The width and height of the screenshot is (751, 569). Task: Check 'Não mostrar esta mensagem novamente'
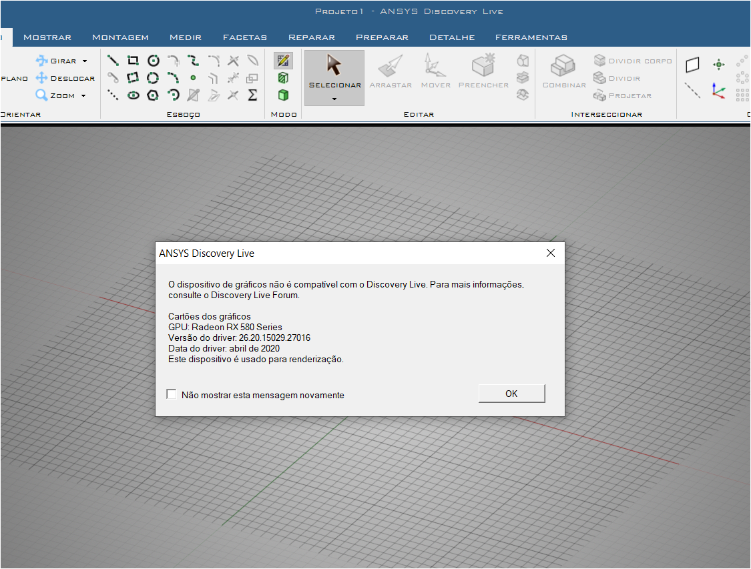point(171,394)
